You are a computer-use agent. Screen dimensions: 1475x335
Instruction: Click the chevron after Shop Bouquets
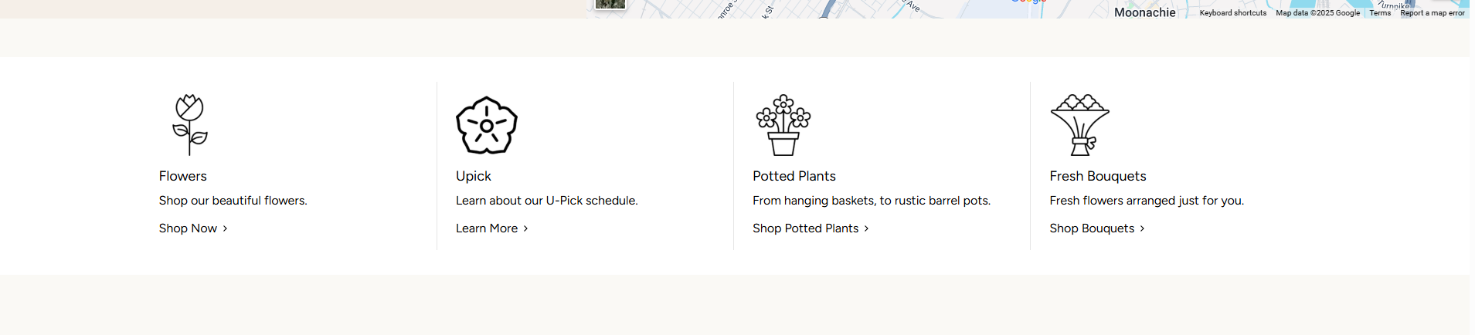(1142, 228)
